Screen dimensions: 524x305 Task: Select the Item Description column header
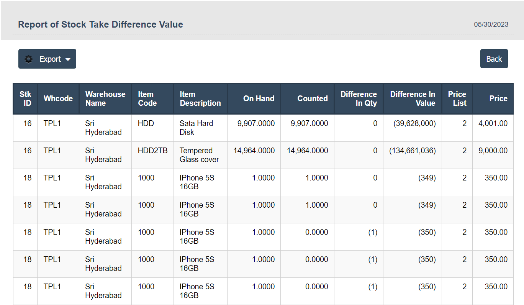click(200, 99)
